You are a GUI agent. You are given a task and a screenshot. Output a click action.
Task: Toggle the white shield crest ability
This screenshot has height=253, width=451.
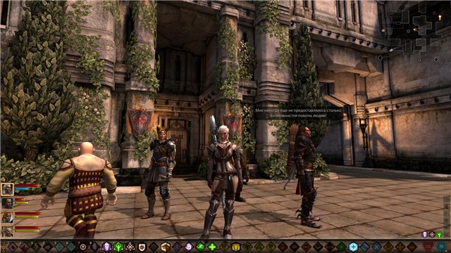point(142,247)
